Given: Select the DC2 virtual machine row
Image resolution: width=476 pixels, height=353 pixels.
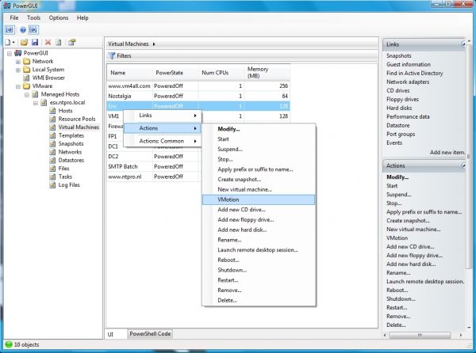Looking at the screenshot, I should tap(153, 157).
